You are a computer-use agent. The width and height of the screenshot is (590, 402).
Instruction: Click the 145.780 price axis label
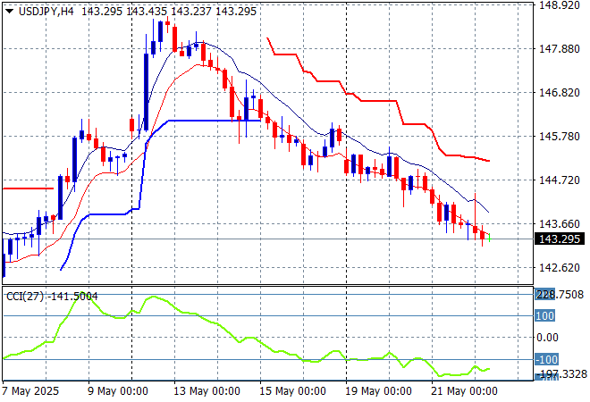coord(556,137)
